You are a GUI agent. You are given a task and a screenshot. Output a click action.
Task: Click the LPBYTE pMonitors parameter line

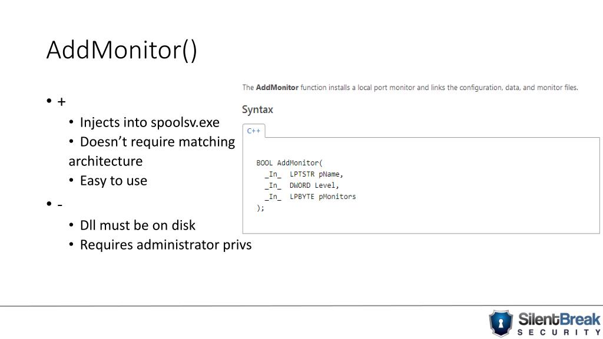click(x=310, y=197)
